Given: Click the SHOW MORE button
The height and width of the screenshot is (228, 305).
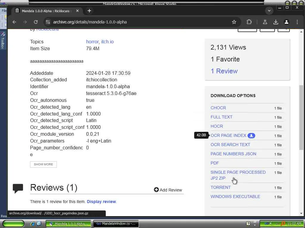Looking at the screenshot, I should [43, 164].
